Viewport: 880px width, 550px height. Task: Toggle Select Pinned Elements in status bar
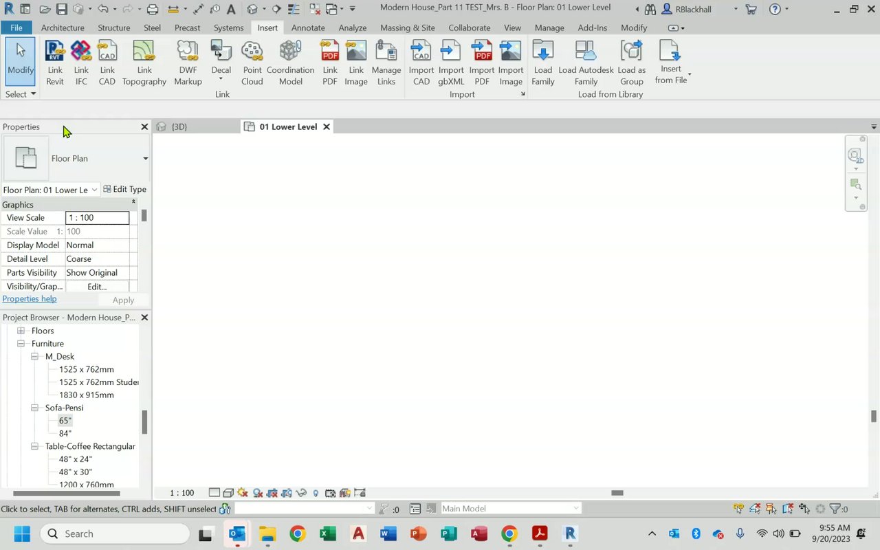[771, 509]
